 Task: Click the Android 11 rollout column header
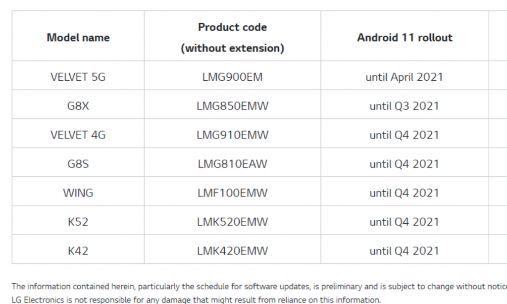click(x=405, y=38)
